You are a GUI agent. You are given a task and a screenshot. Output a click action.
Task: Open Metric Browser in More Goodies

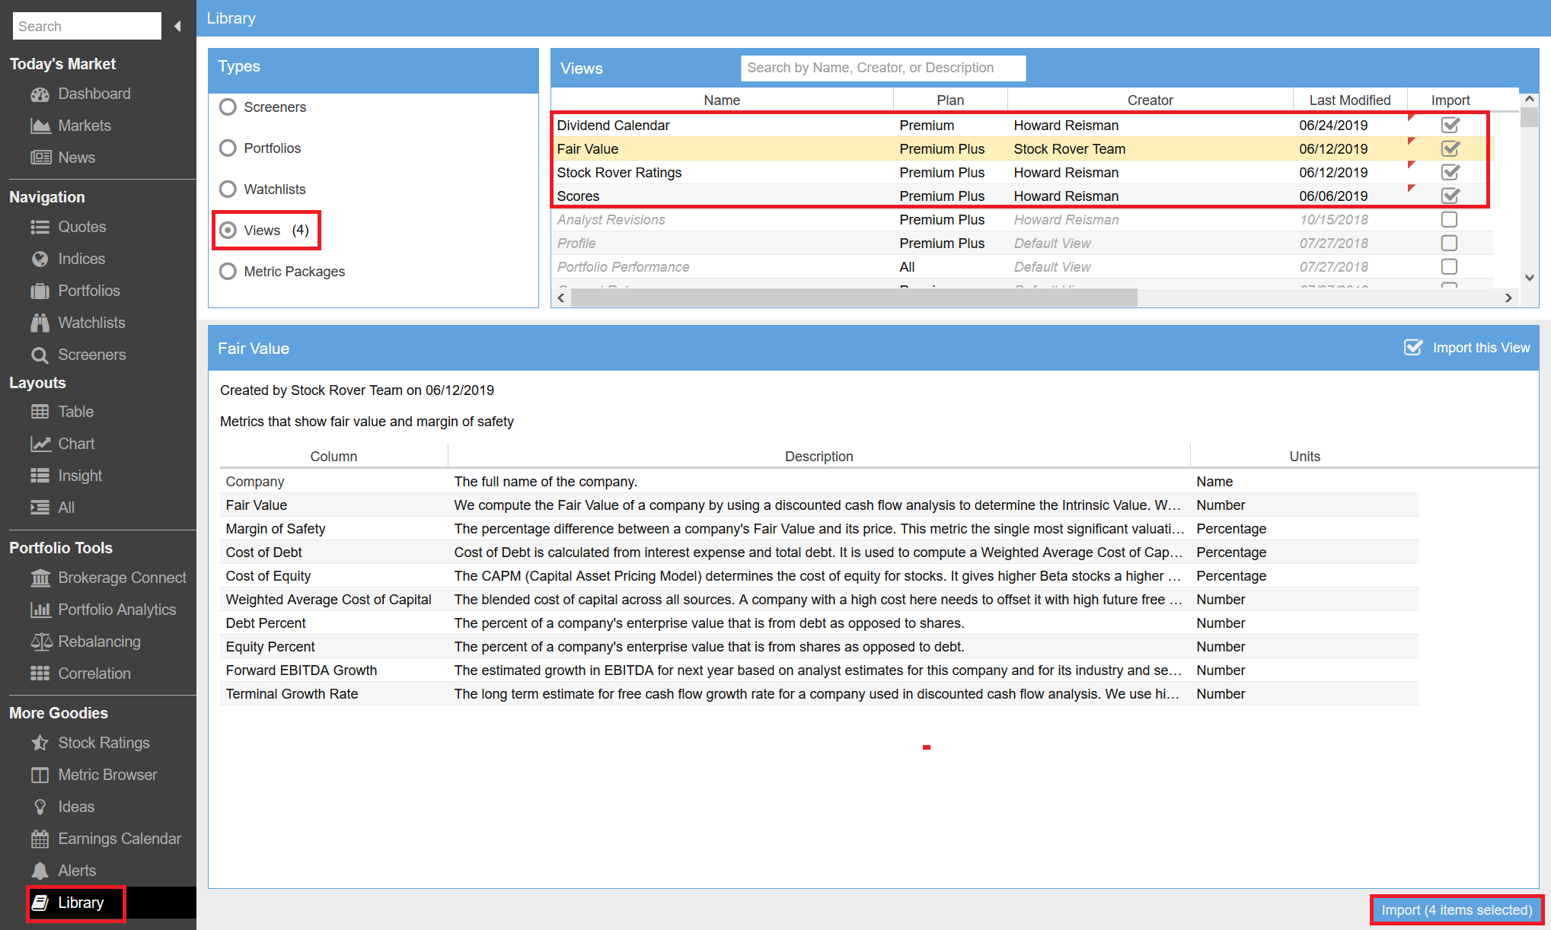(107, 775)
